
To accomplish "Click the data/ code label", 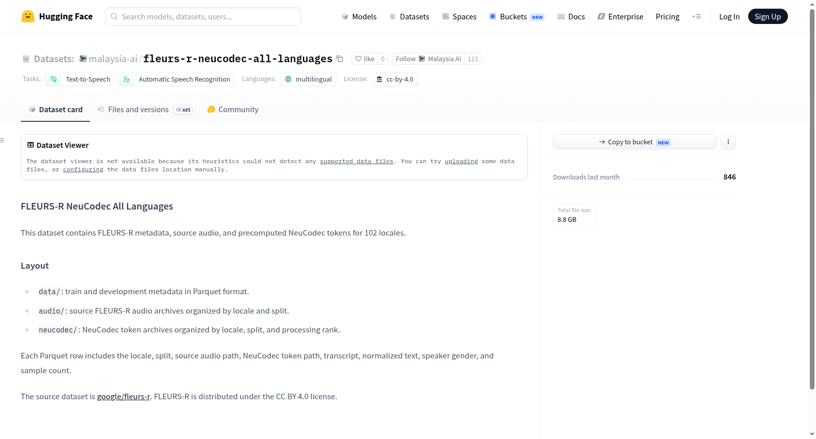I will click(x=49, y=292).
